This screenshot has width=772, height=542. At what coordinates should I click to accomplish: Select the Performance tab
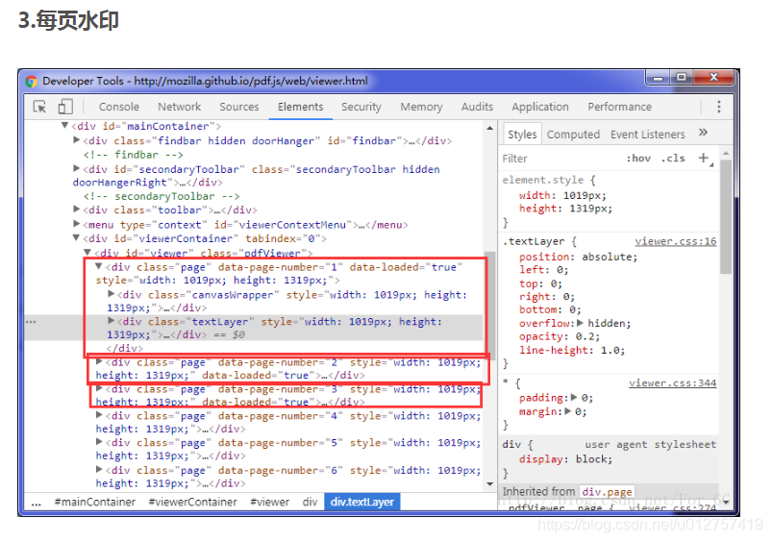(x=619, y=107)
